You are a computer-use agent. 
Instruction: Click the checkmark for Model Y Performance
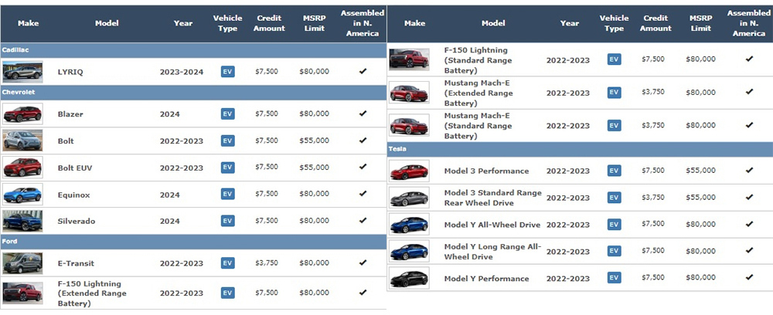tap(749, 278)
